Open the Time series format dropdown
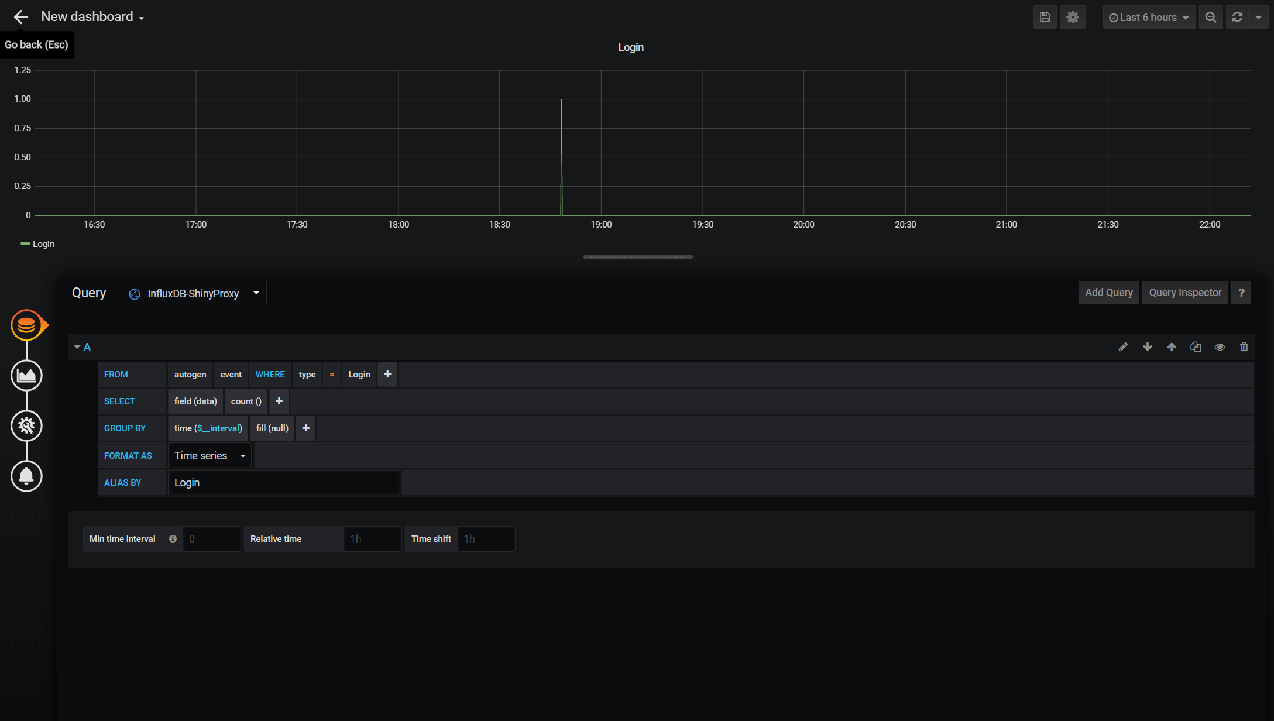 coord(210,456)
